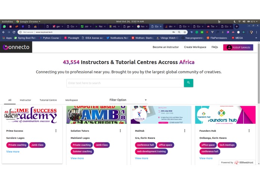Click View more on Prime Success card
This screenshot has height=184, width=260.
[x=13, y=152]
